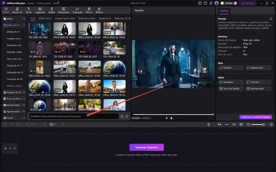Click the Importar Arquivos button
This screenshot has height=172, width=276.
tap(147, 147)
